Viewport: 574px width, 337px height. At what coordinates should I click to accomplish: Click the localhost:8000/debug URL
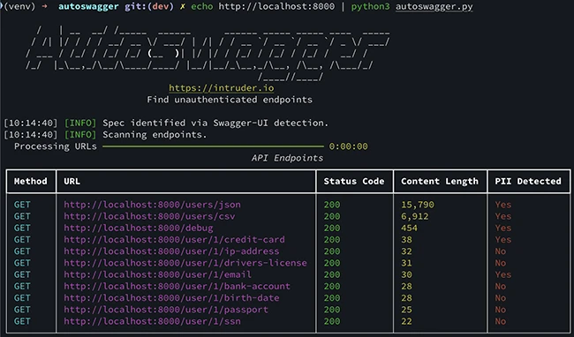139,228
